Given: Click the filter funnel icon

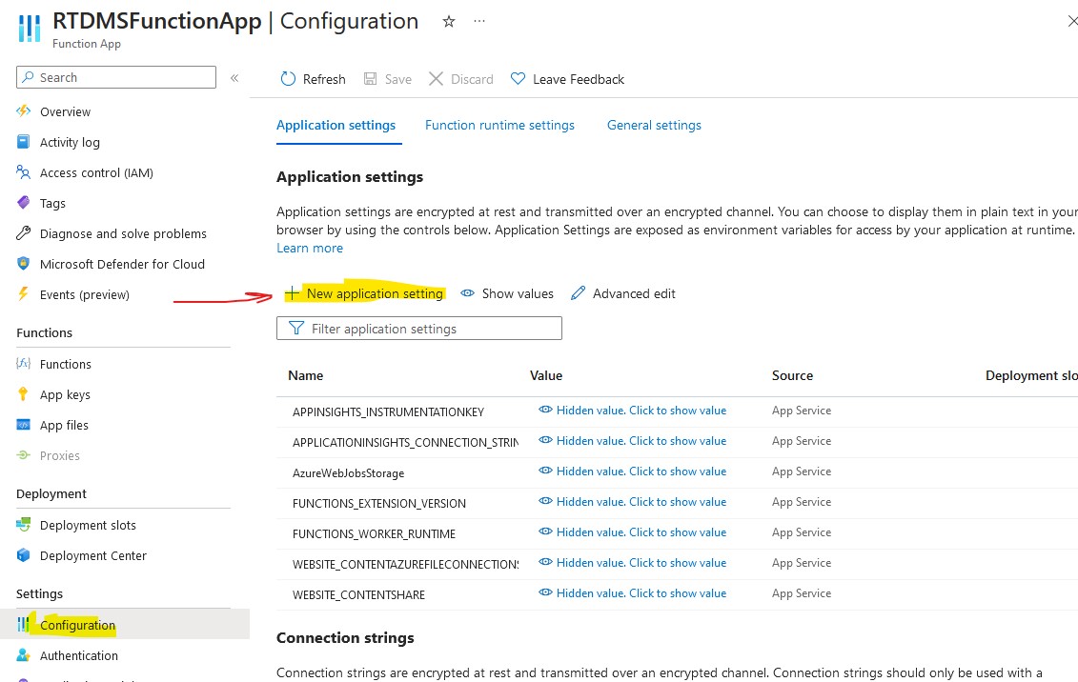Looking at the screenshot, I should [x=296, y=329].
